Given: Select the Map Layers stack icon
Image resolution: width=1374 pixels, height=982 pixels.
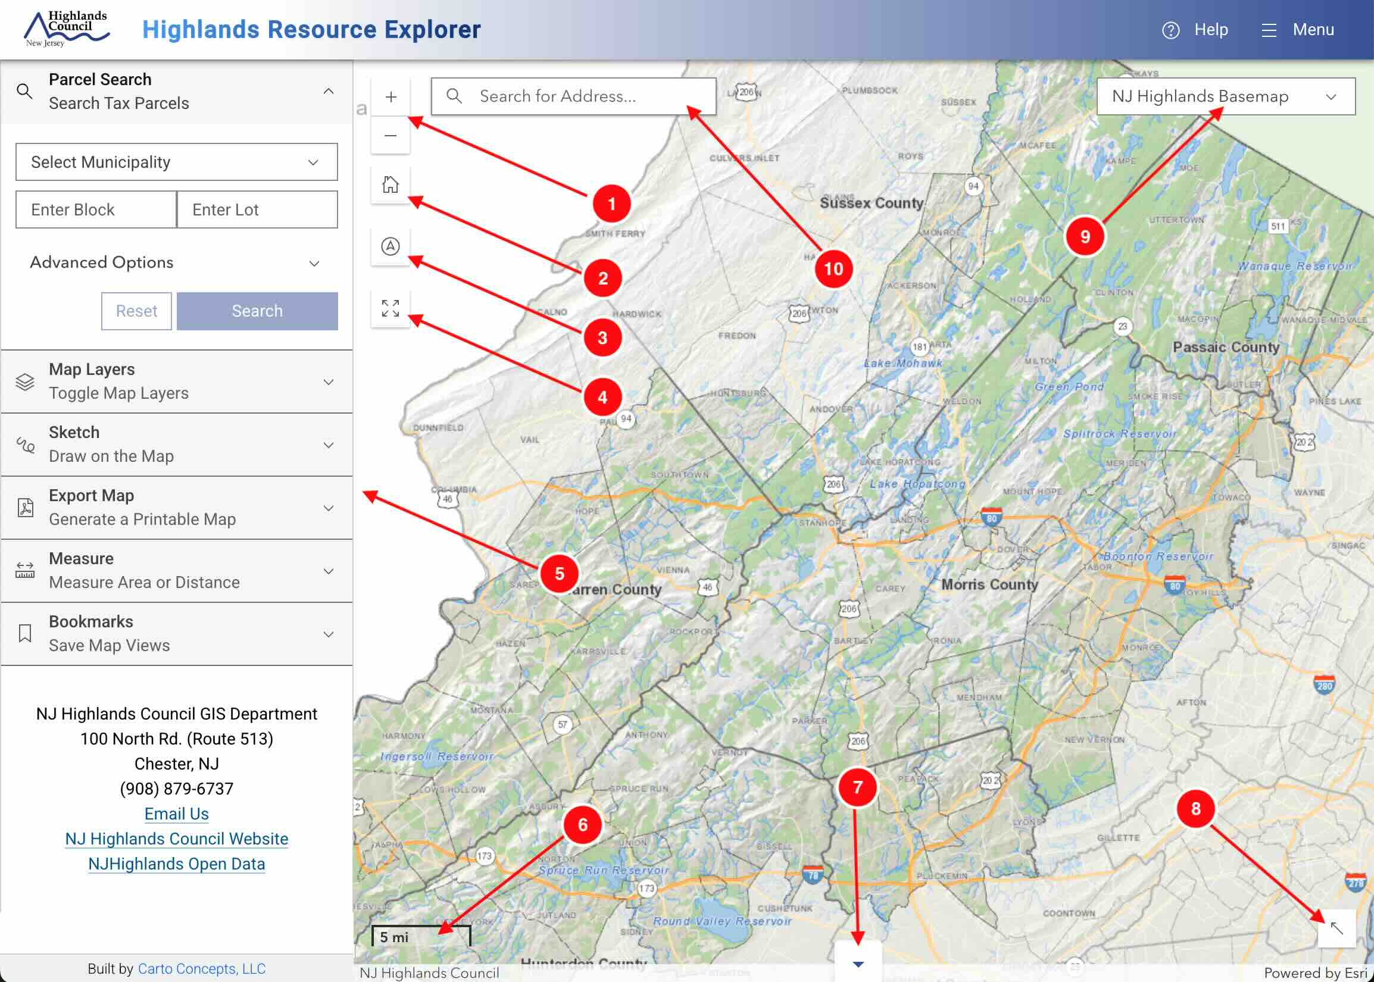Looking at the screenshot, I should coord(25,381).
